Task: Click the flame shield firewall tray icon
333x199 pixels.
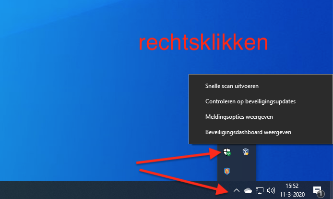Action: [227, 170]
